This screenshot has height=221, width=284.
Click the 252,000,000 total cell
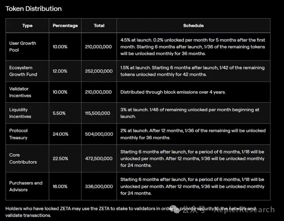pyautogui.click(x=99, y=71)
